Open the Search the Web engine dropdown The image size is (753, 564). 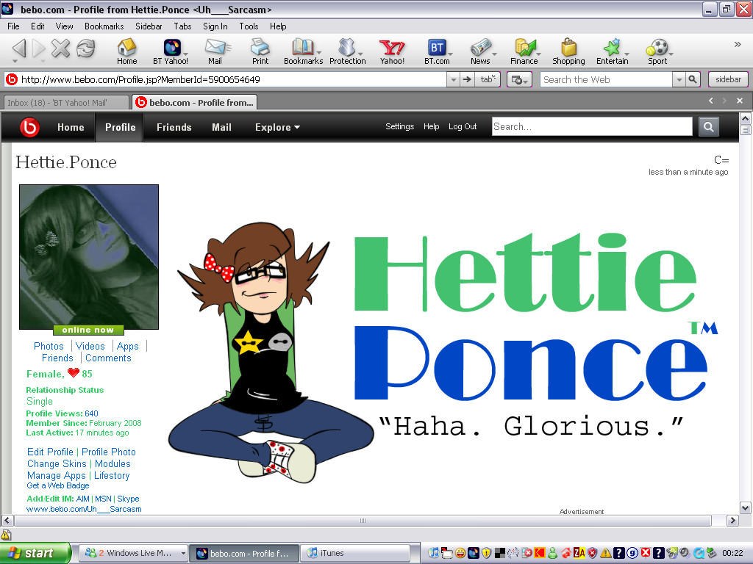679,79
